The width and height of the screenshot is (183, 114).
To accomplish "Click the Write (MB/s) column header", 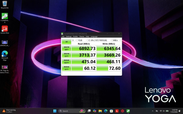I will [109, 44].
